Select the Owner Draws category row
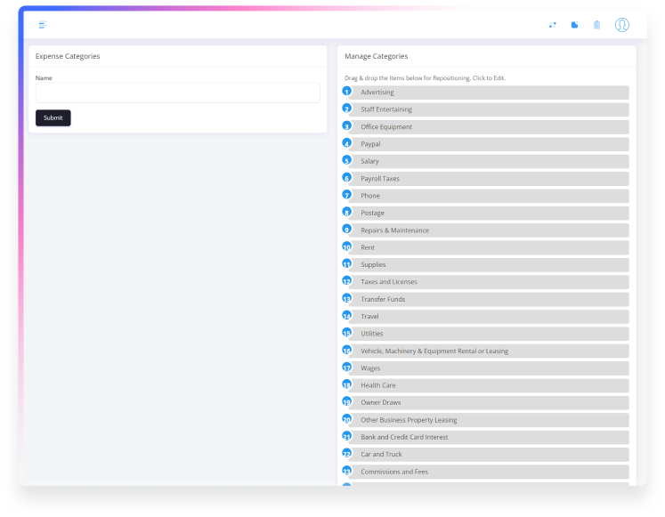Viewport: 665px width, 517px height. pos(490,402)
